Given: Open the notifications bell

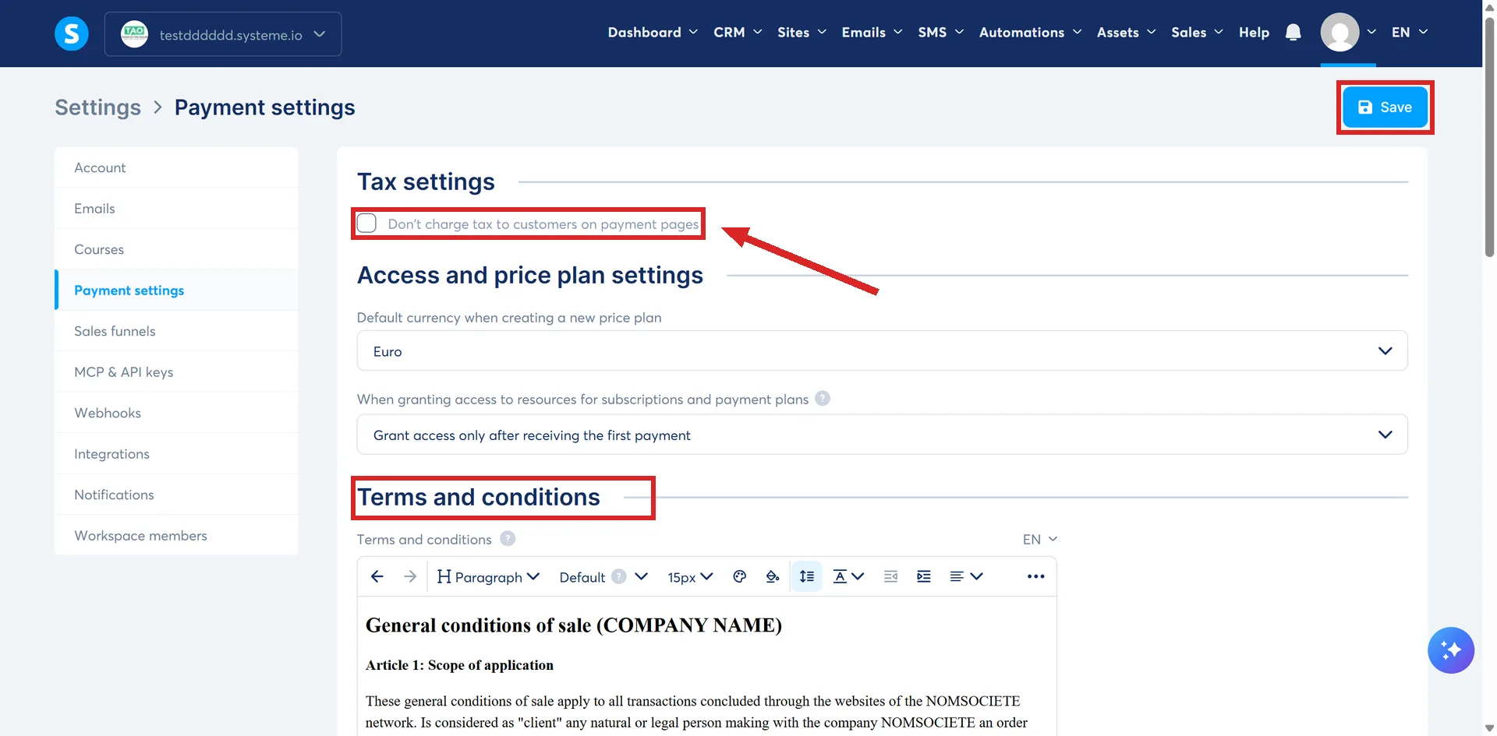Looking at the screenshot, I should [1293, 32].
